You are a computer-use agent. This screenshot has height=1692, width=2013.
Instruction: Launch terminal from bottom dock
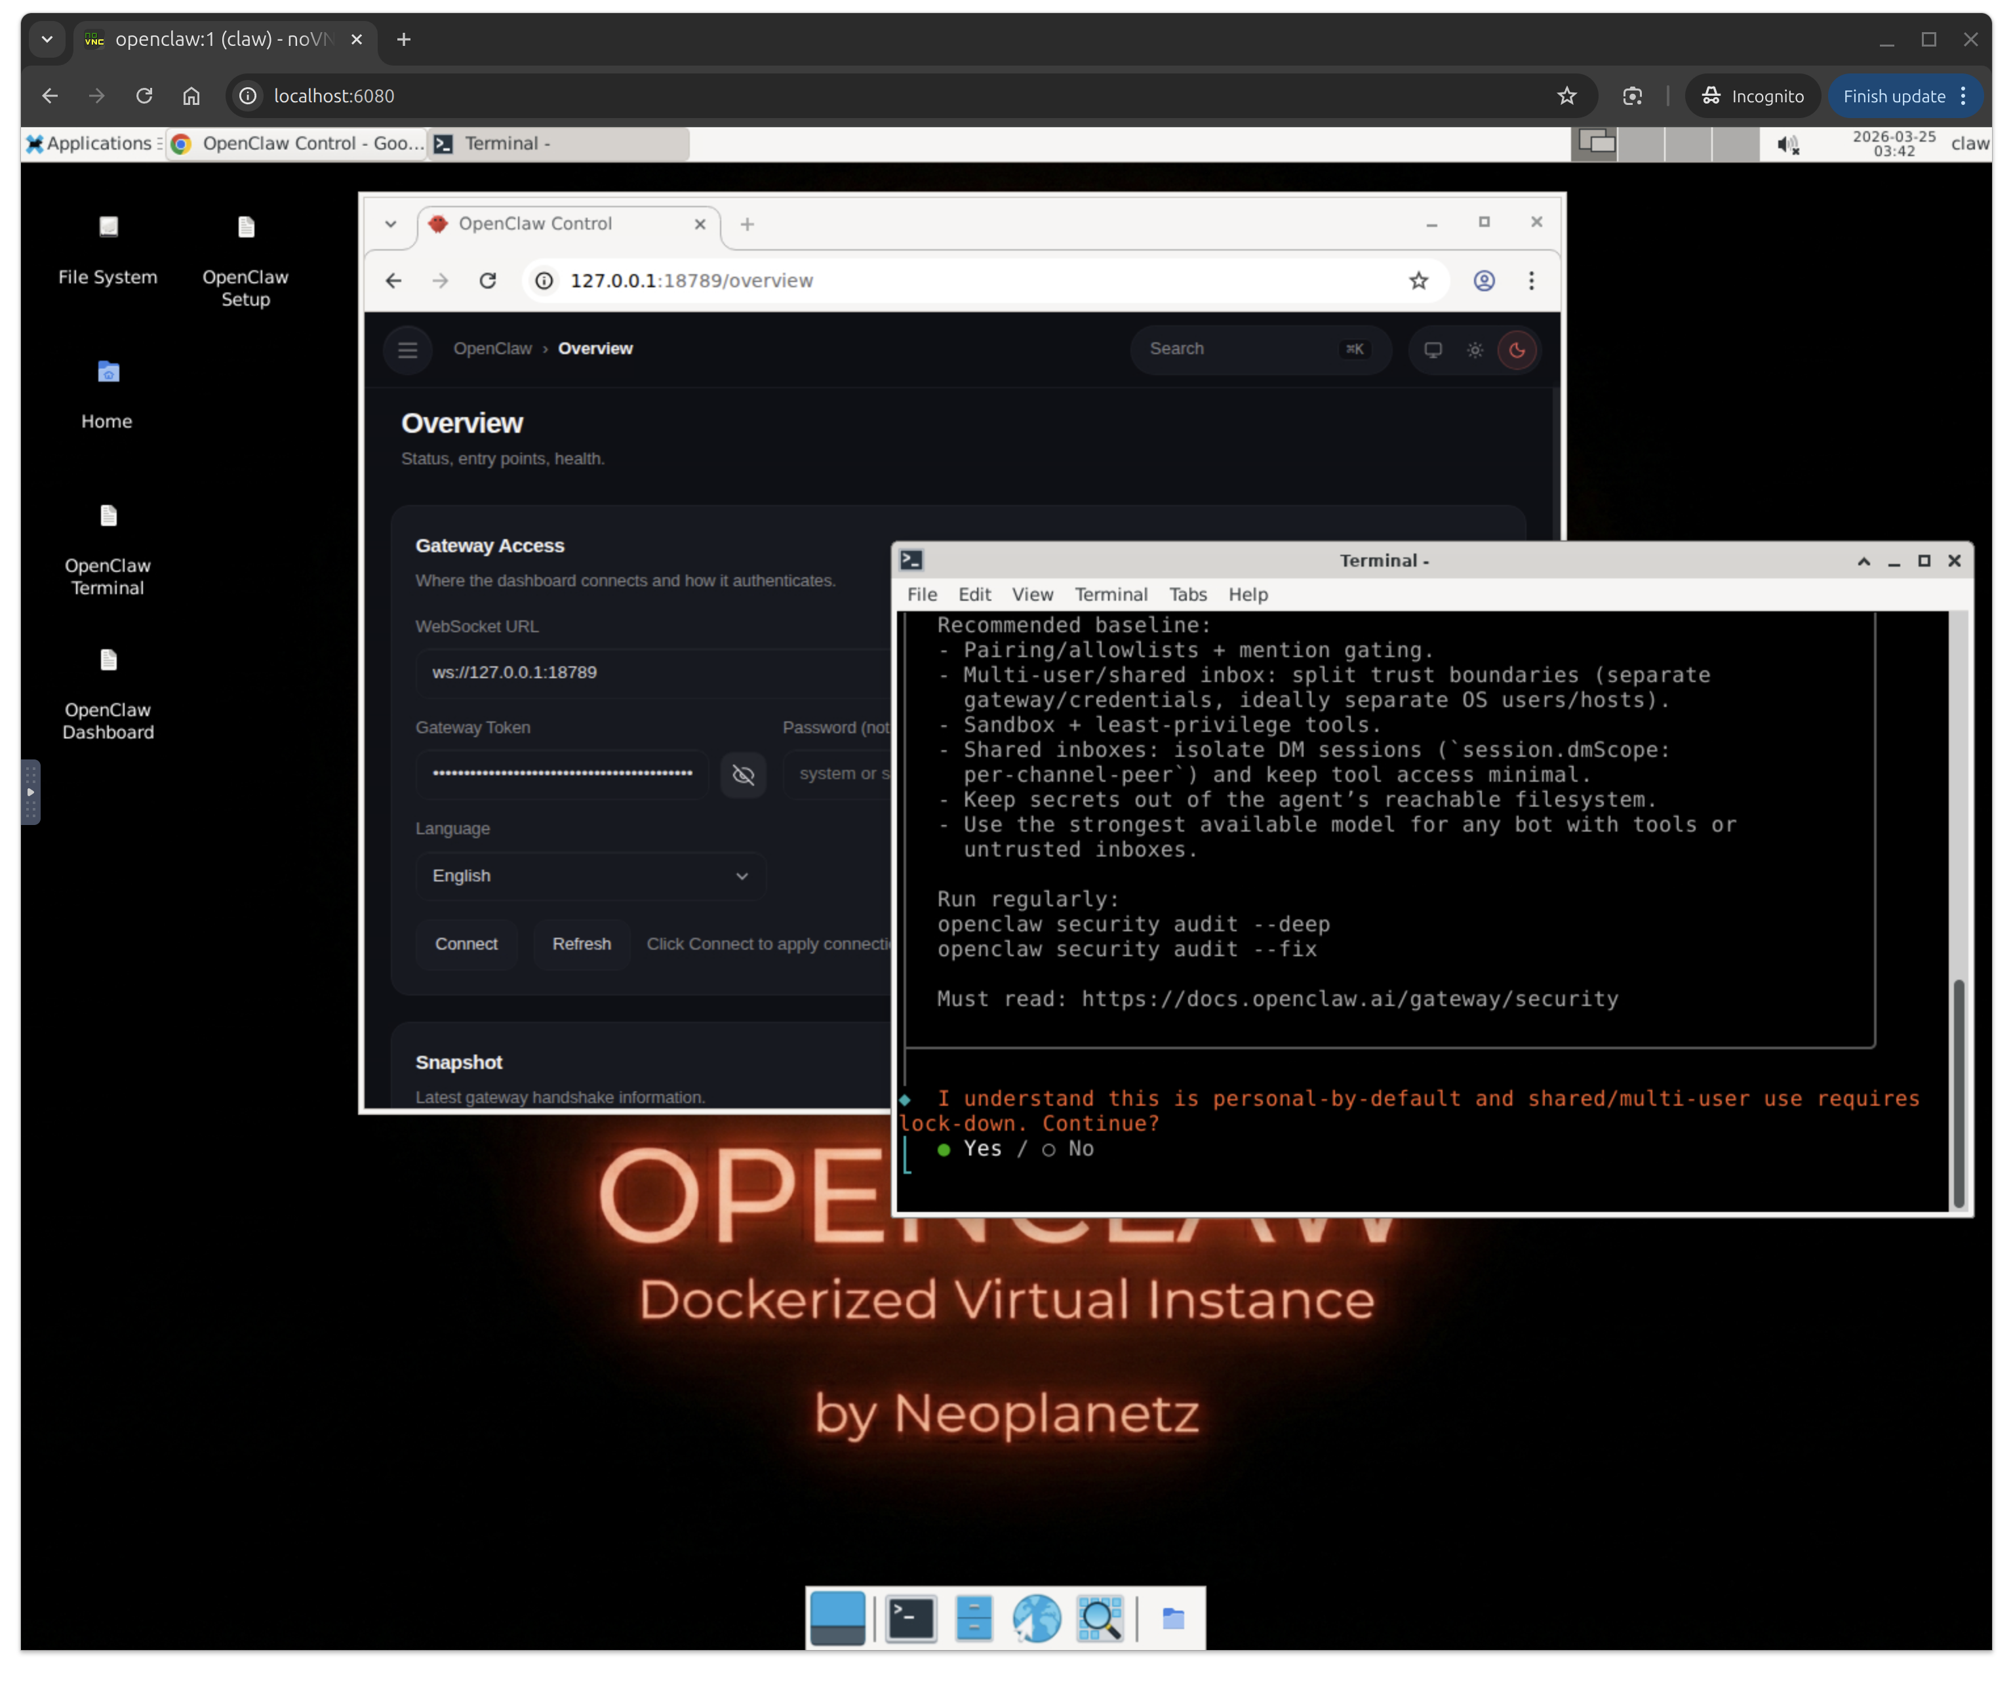910,1619
